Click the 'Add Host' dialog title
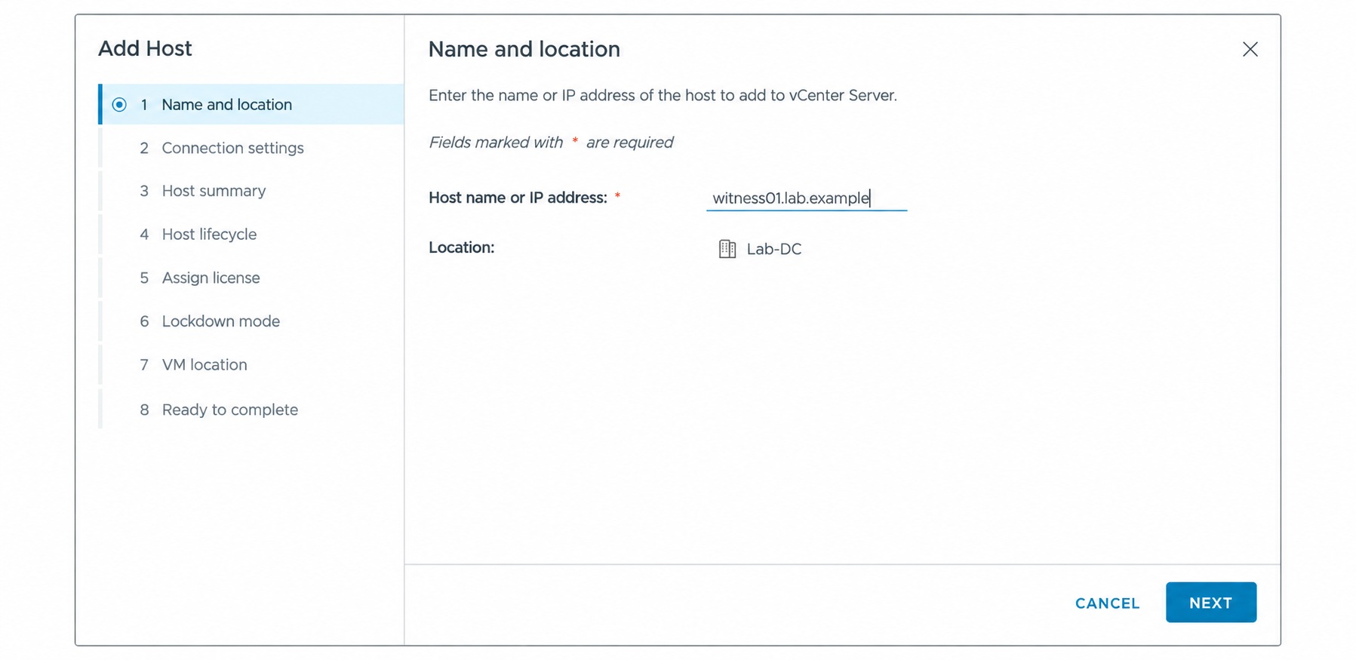This screenshot has height=660, width=1356. pos(145,48)
